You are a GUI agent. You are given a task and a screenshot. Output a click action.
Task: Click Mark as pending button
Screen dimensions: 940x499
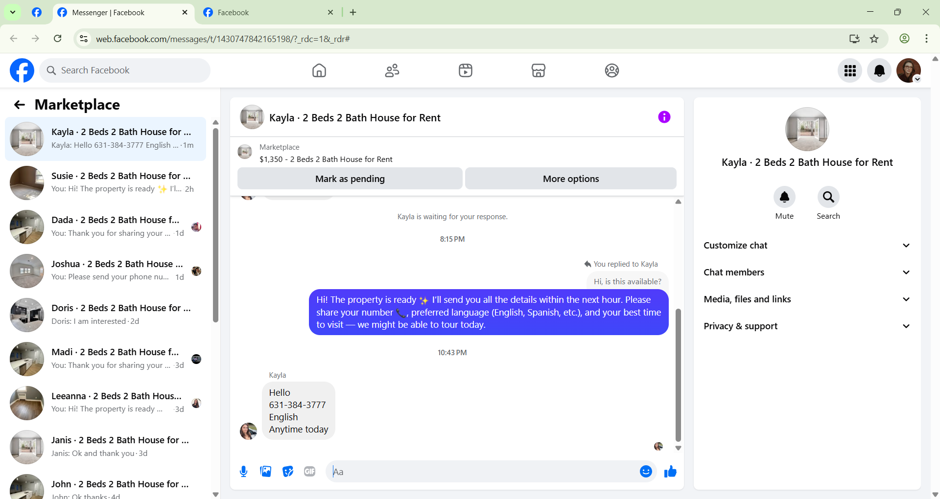350,179
